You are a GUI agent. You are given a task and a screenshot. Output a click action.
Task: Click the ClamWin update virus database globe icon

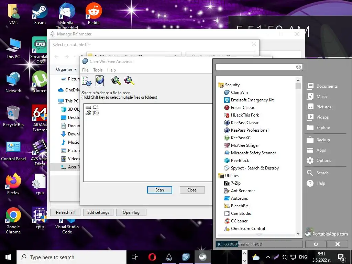tap(99, 81)
